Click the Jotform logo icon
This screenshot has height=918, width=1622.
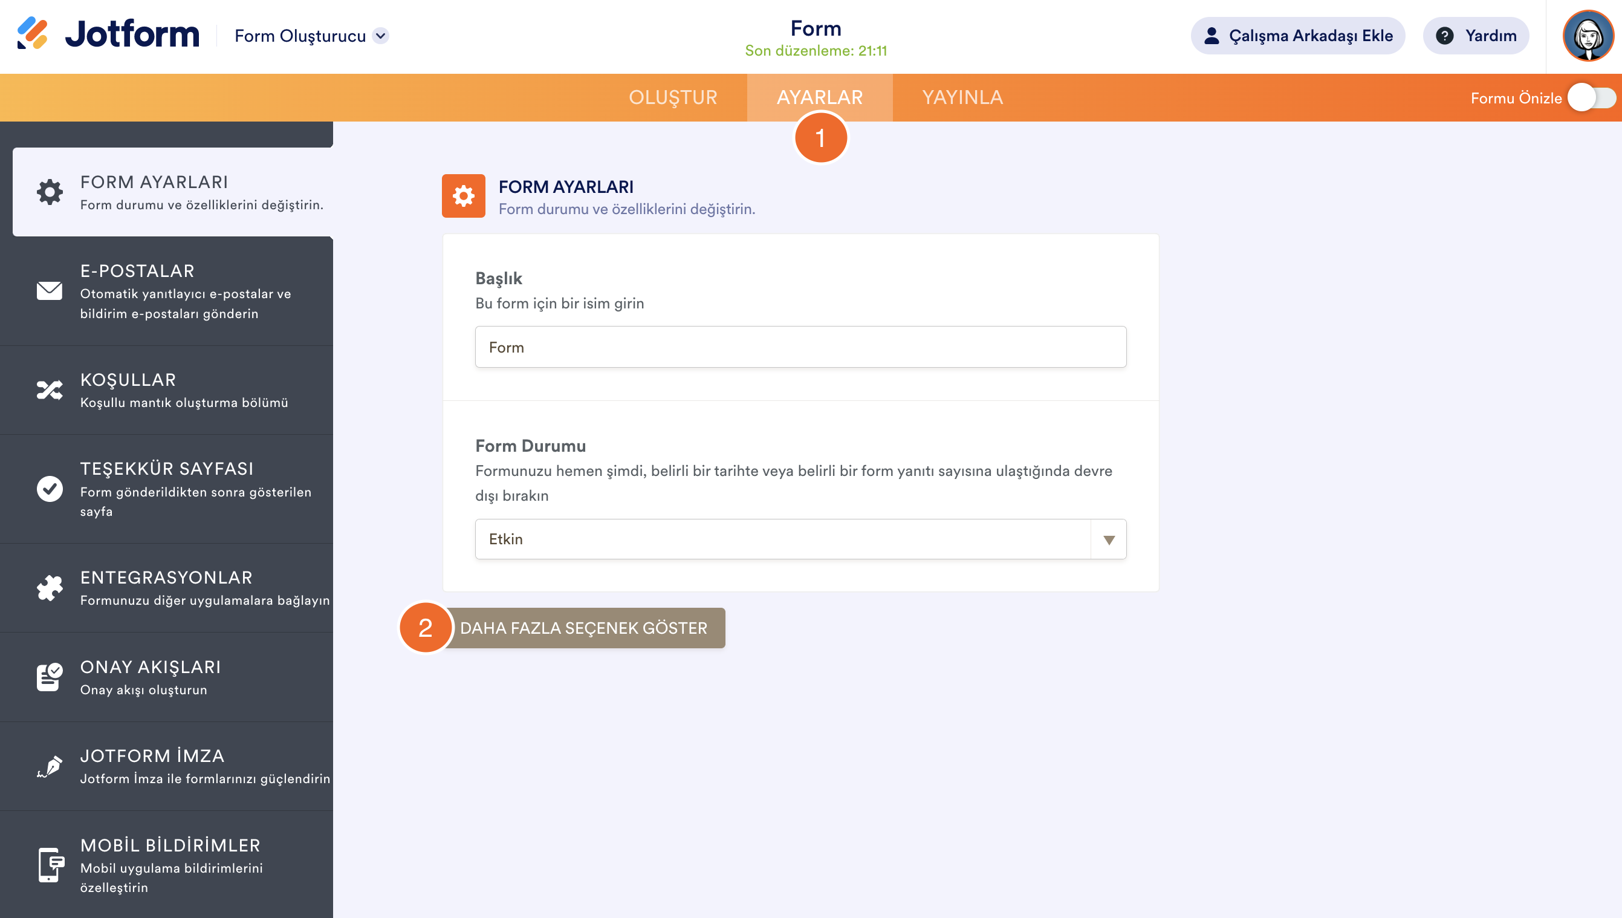click(x=33, y=34)
